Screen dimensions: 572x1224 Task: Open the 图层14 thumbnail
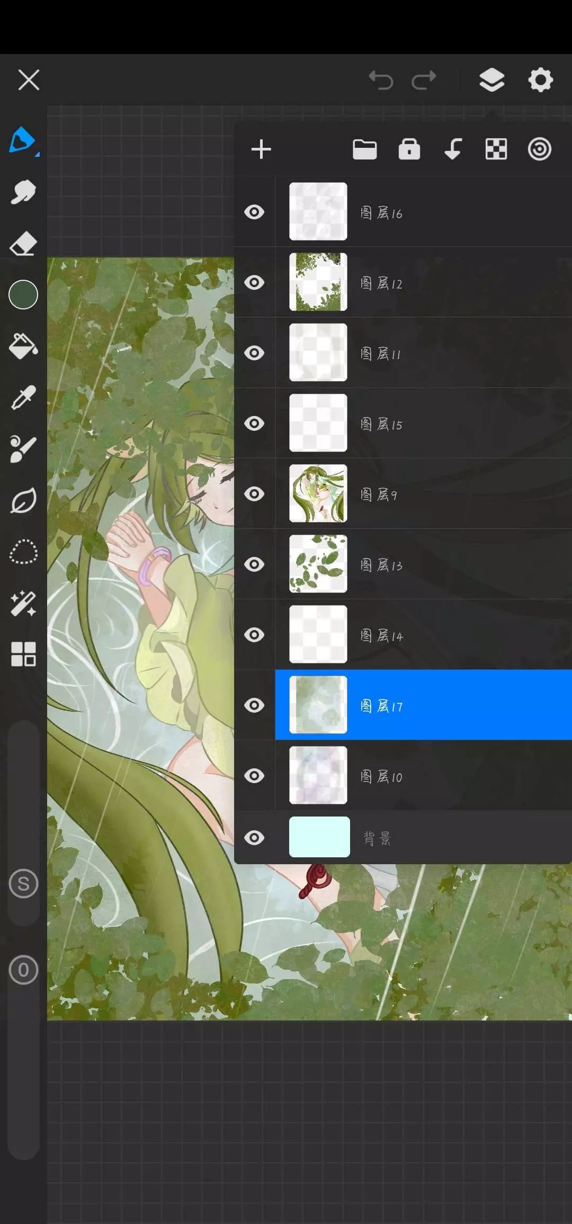[318, 634]
